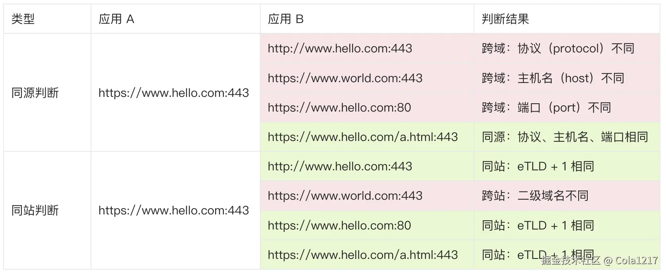Click the 应用 A URL in the 同源判断 row

click(x=174, y=93)
